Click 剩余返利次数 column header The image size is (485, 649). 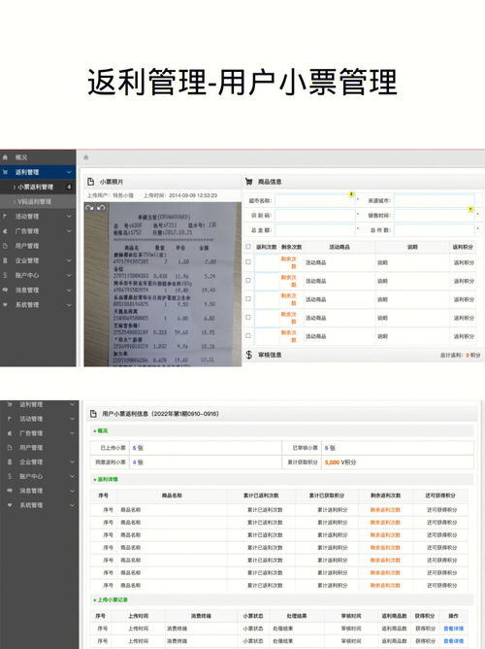[x=385, y=495]
